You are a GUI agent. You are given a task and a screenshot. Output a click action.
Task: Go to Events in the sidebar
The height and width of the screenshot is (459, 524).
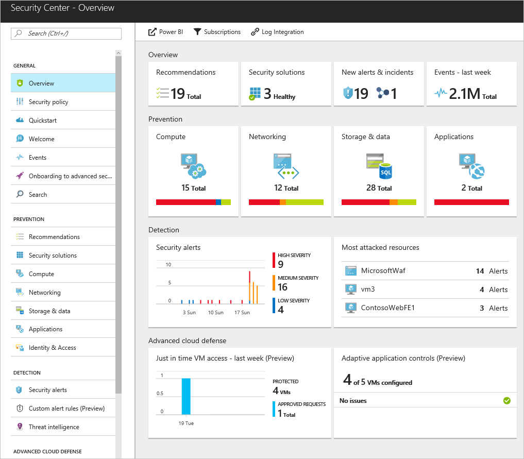tap(63, 157)
